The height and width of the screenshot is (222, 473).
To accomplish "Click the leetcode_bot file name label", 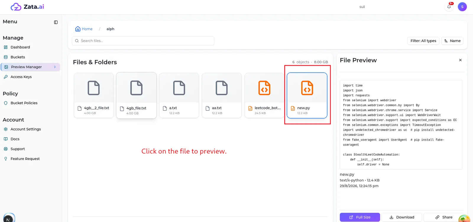I will pos(268,108).
